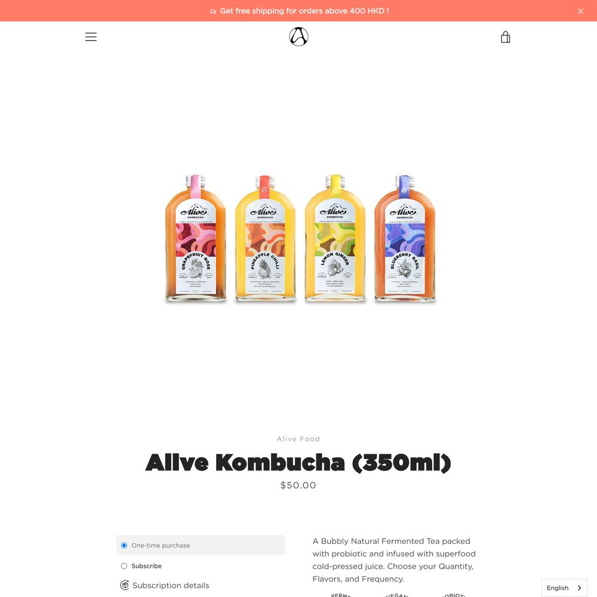The height and width of the screenshot is (597, 597).
Task: Click the Blueberry Basil bottle image
Action: pyautogui.click(x=405, y=238)
